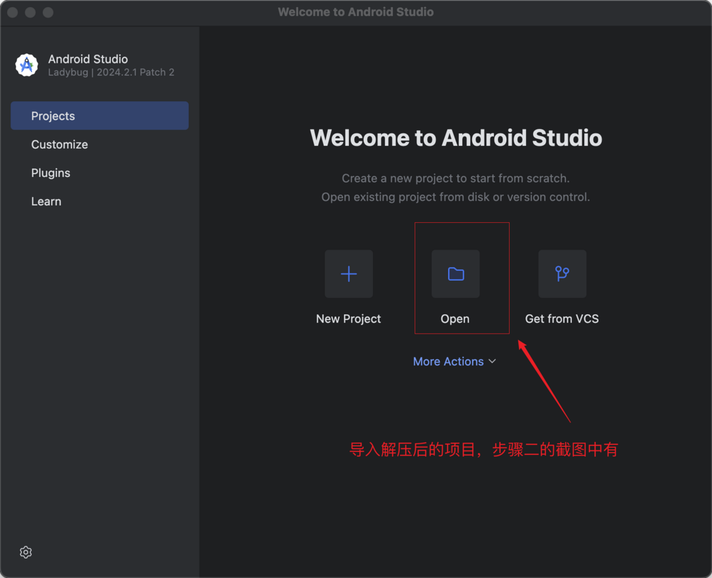Click the Open folder icon
The width and height of the screenshot is (712, 578).
455,274
